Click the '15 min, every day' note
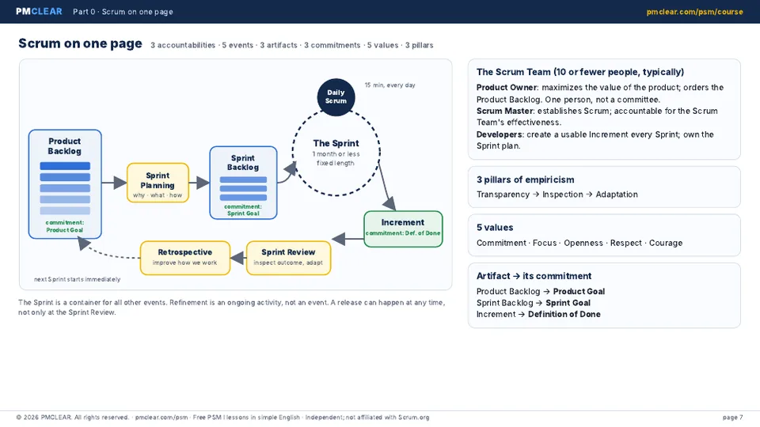 [x=389, y=85]
